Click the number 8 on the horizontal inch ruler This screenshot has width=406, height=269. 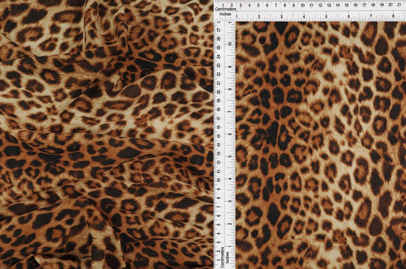coord(394,16)
